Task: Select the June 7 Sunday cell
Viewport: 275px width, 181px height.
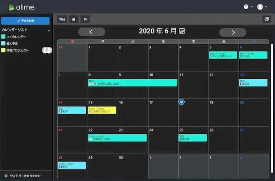Action: click(x=72, y=85)
